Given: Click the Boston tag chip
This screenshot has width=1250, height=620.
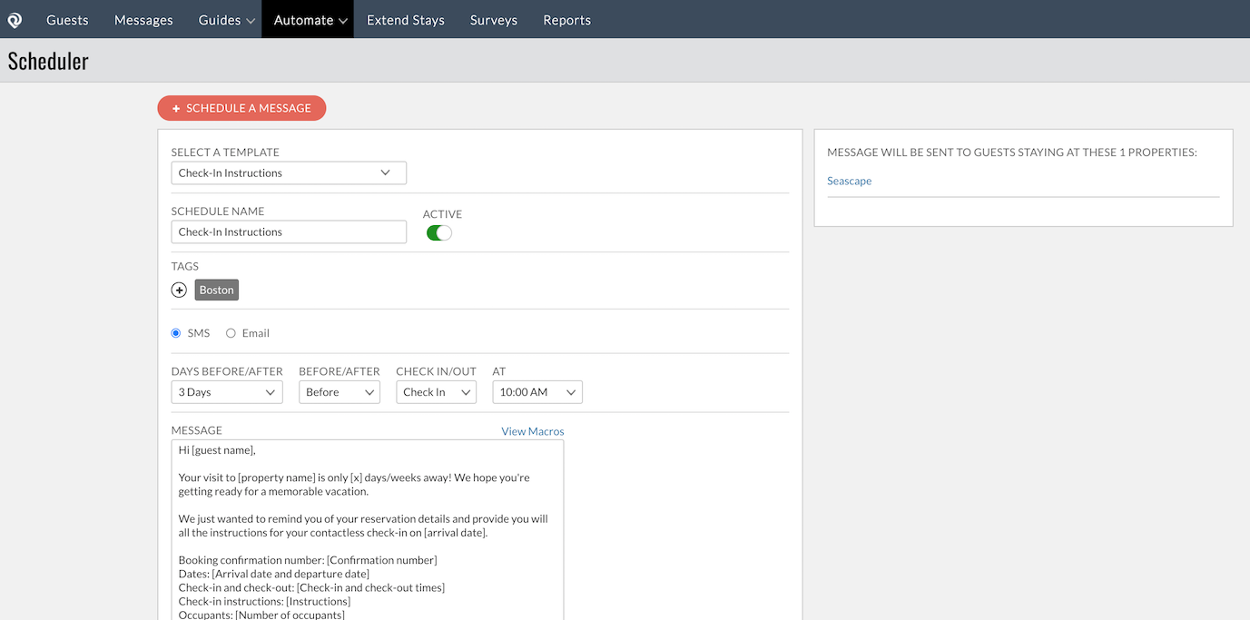Looking at the screenshot, I should 217,290.
